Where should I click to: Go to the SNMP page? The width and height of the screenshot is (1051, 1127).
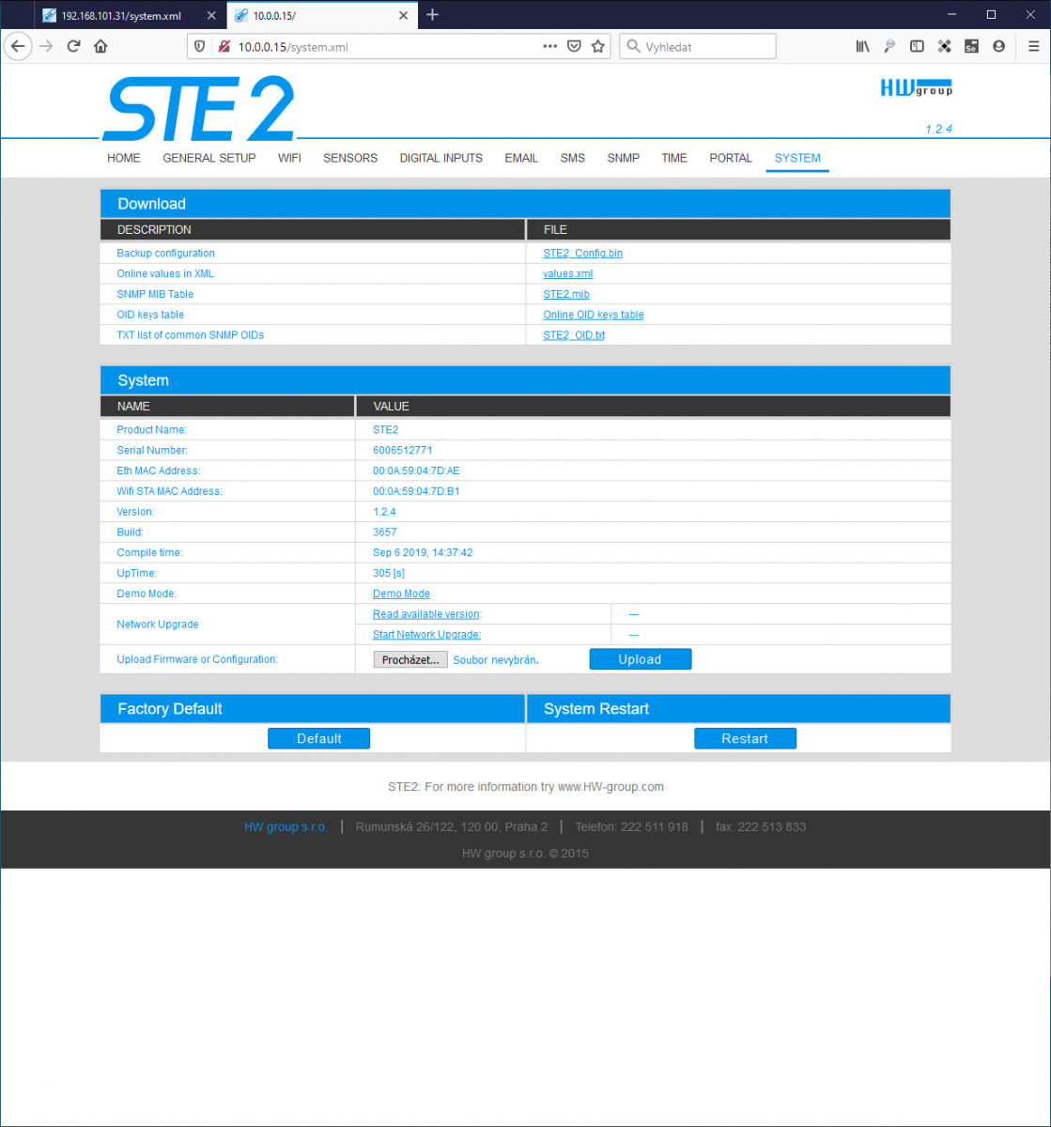coord(624,158)
